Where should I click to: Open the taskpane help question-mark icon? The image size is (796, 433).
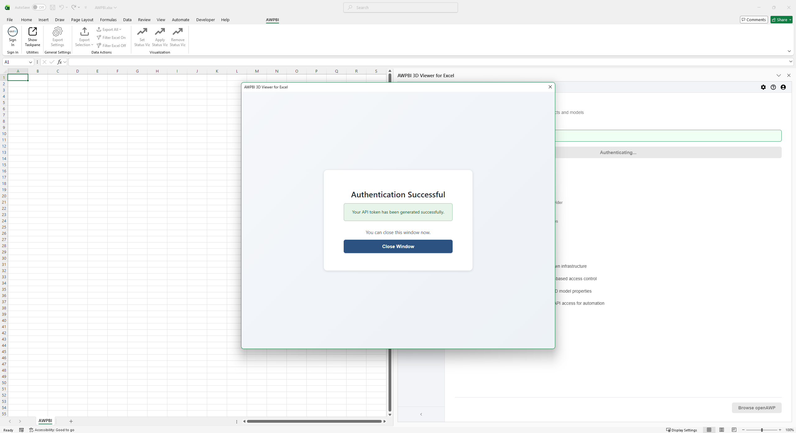coord(773,87)
